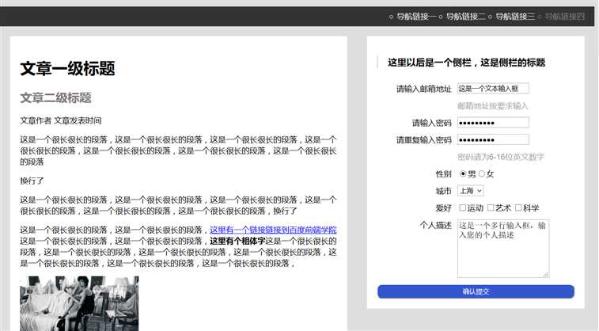Open navigation link 导航链接一

click(416, 17)
